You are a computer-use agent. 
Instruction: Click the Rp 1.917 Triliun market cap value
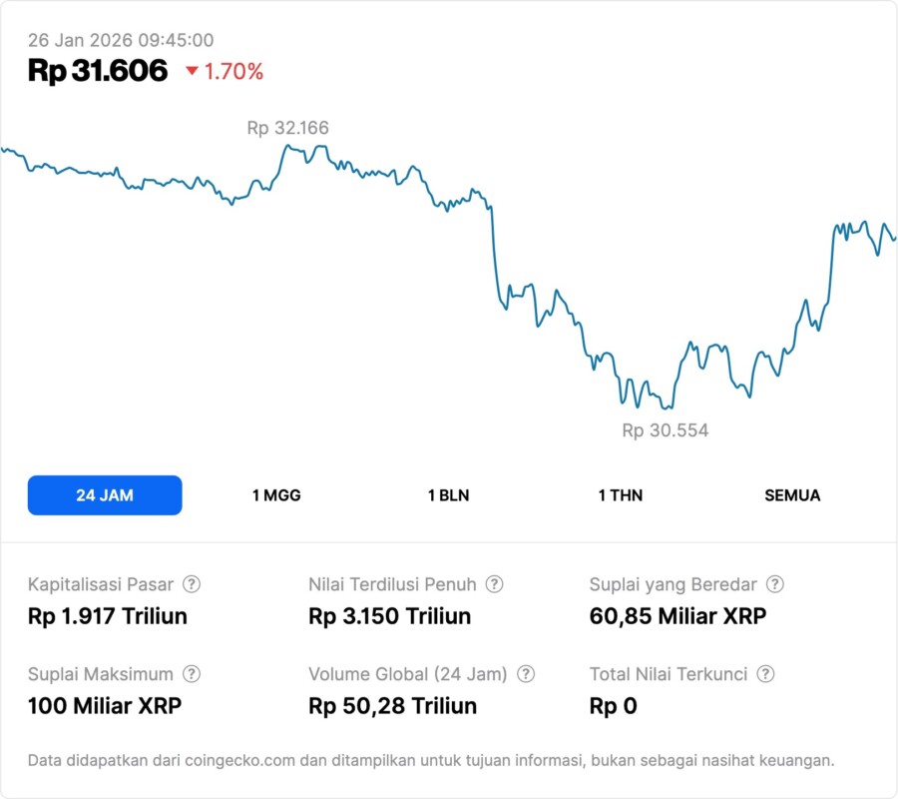[x=108, y=616]
